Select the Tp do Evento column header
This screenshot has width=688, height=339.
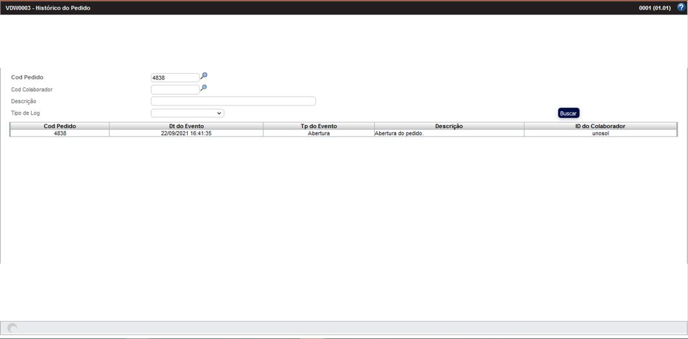coord(318,126)
